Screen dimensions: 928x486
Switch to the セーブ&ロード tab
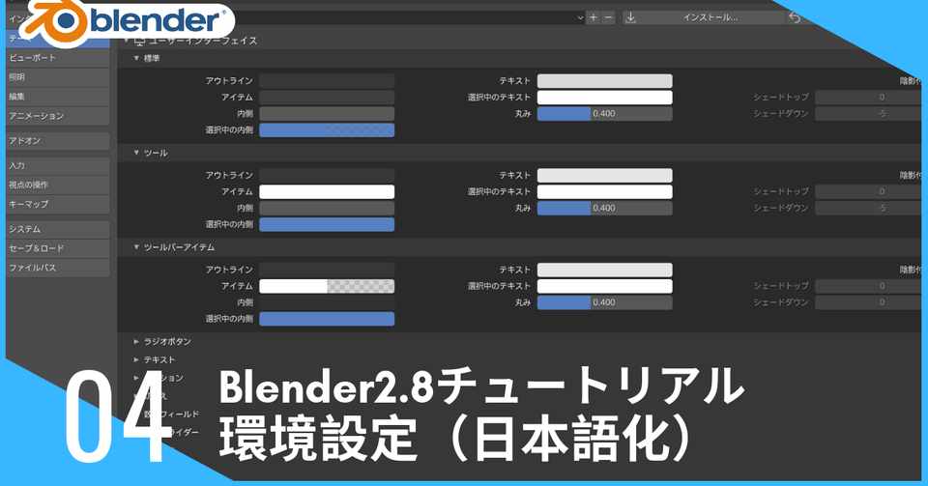pos(57,248)
